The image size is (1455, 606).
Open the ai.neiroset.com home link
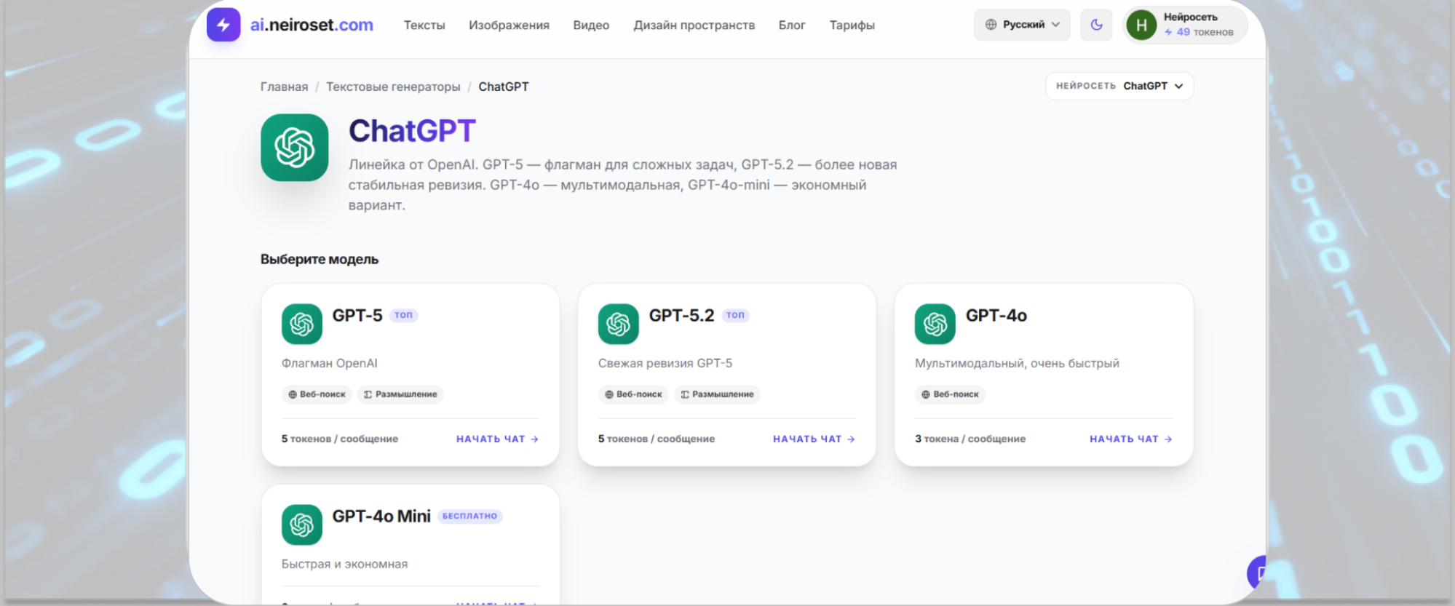(312, 25)
